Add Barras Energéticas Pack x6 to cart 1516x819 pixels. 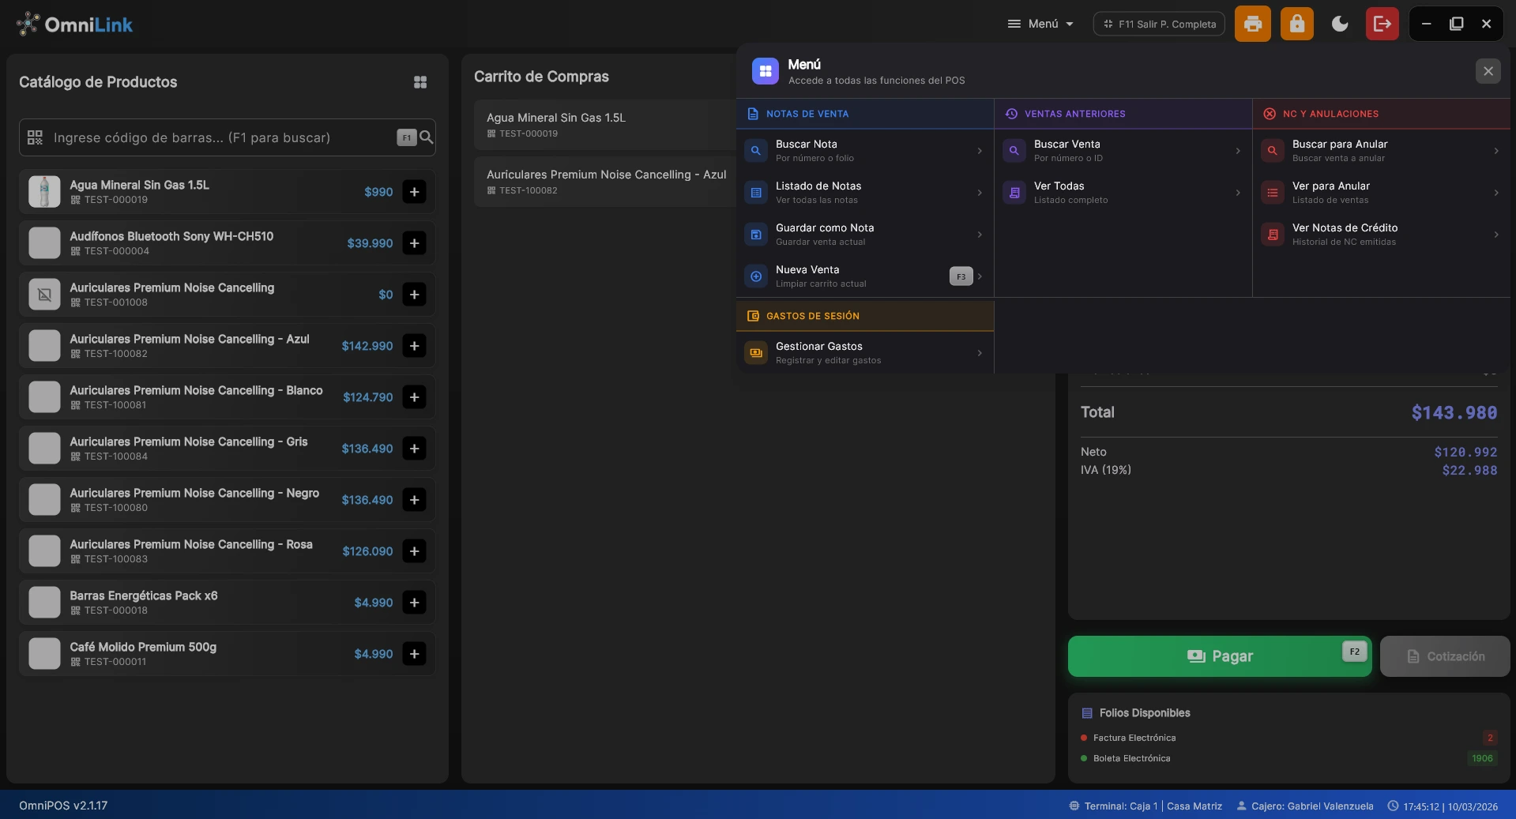pos(414,603)
